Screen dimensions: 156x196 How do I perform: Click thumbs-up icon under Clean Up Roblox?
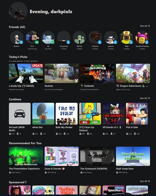(80, 134)
